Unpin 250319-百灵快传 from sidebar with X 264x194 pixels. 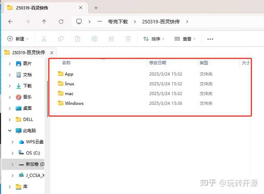52,53
